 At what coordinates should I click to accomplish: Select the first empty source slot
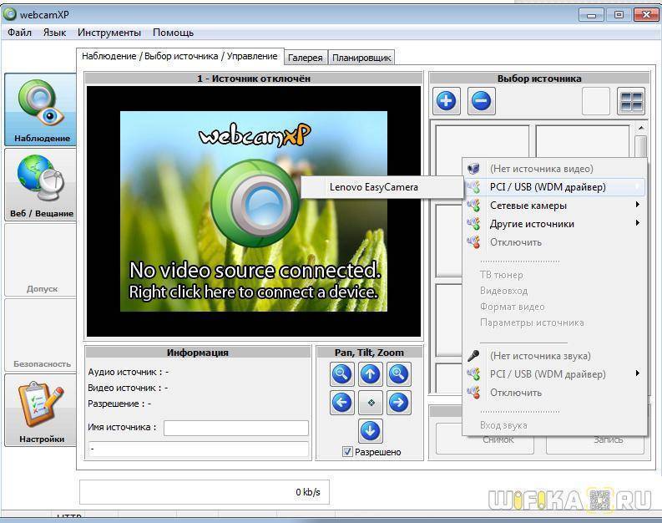pos(483,141)
